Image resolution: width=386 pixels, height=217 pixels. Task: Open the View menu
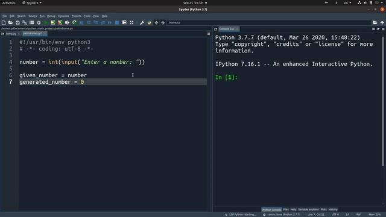[x=96, y=16]
